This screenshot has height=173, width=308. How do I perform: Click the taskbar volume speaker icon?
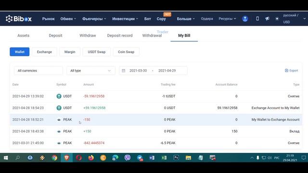tap(269, 158)
